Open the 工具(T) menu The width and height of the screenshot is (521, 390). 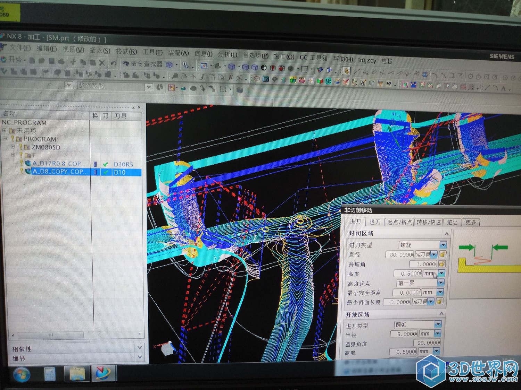point(152,52)
